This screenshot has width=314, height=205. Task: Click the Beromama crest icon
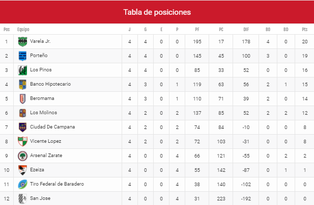pos(22,99)
